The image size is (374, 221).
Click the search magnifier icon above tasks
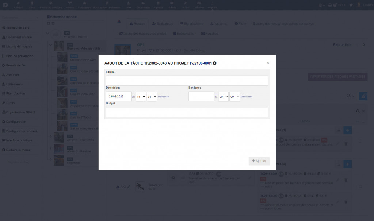coord(358,111)
